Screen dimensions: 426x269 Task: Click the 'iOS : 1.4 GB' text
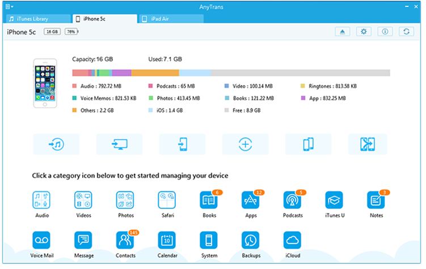tap(170, 110)
